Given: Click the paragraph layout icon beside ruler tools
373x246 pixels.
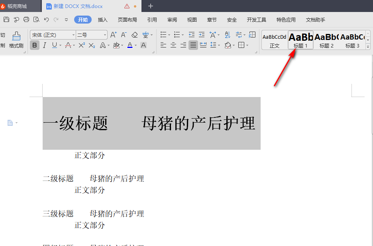Looking at the screenshot, I should 252,35.
